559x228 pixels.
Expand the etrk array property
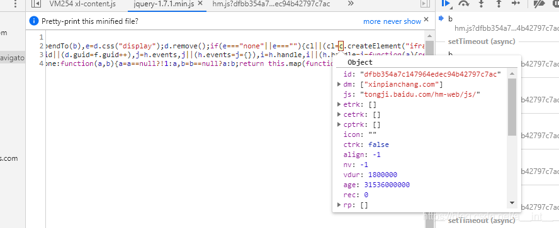point(339,104)
